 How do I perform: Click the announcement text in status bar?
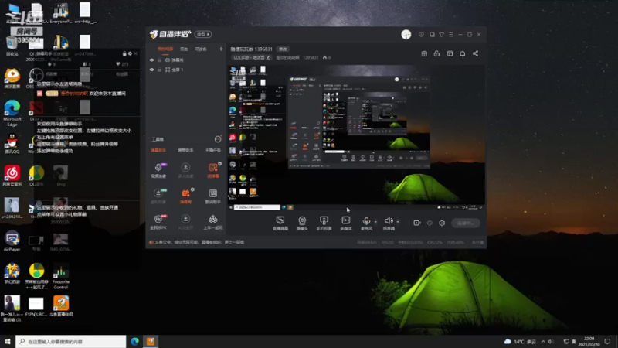[199, 242]
